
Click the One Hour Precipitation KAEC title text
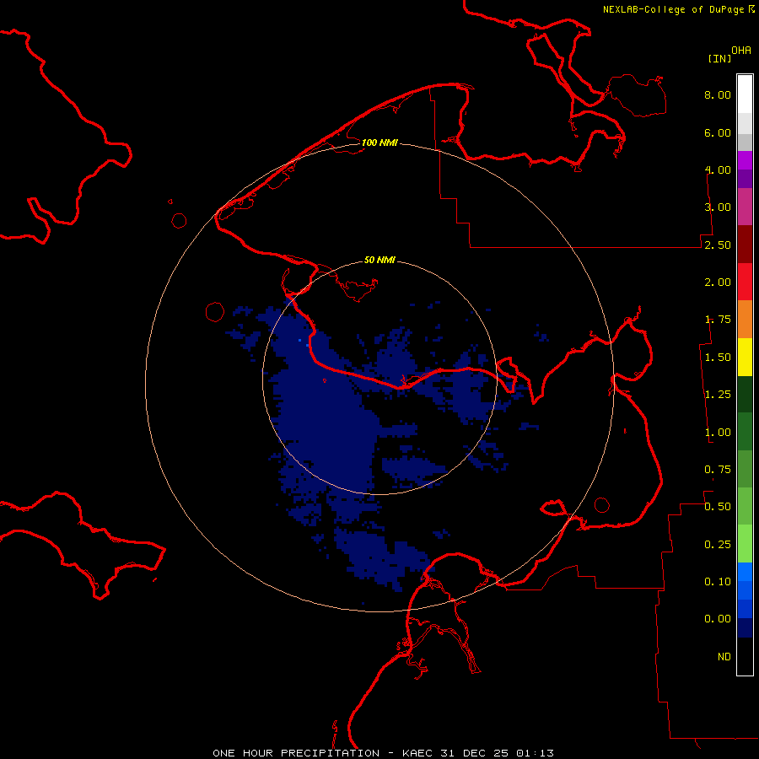coord(383,753)
